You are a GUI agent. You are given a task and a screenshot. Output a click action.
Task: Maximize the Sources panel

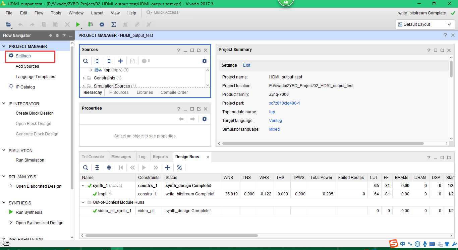coord(192,50)
